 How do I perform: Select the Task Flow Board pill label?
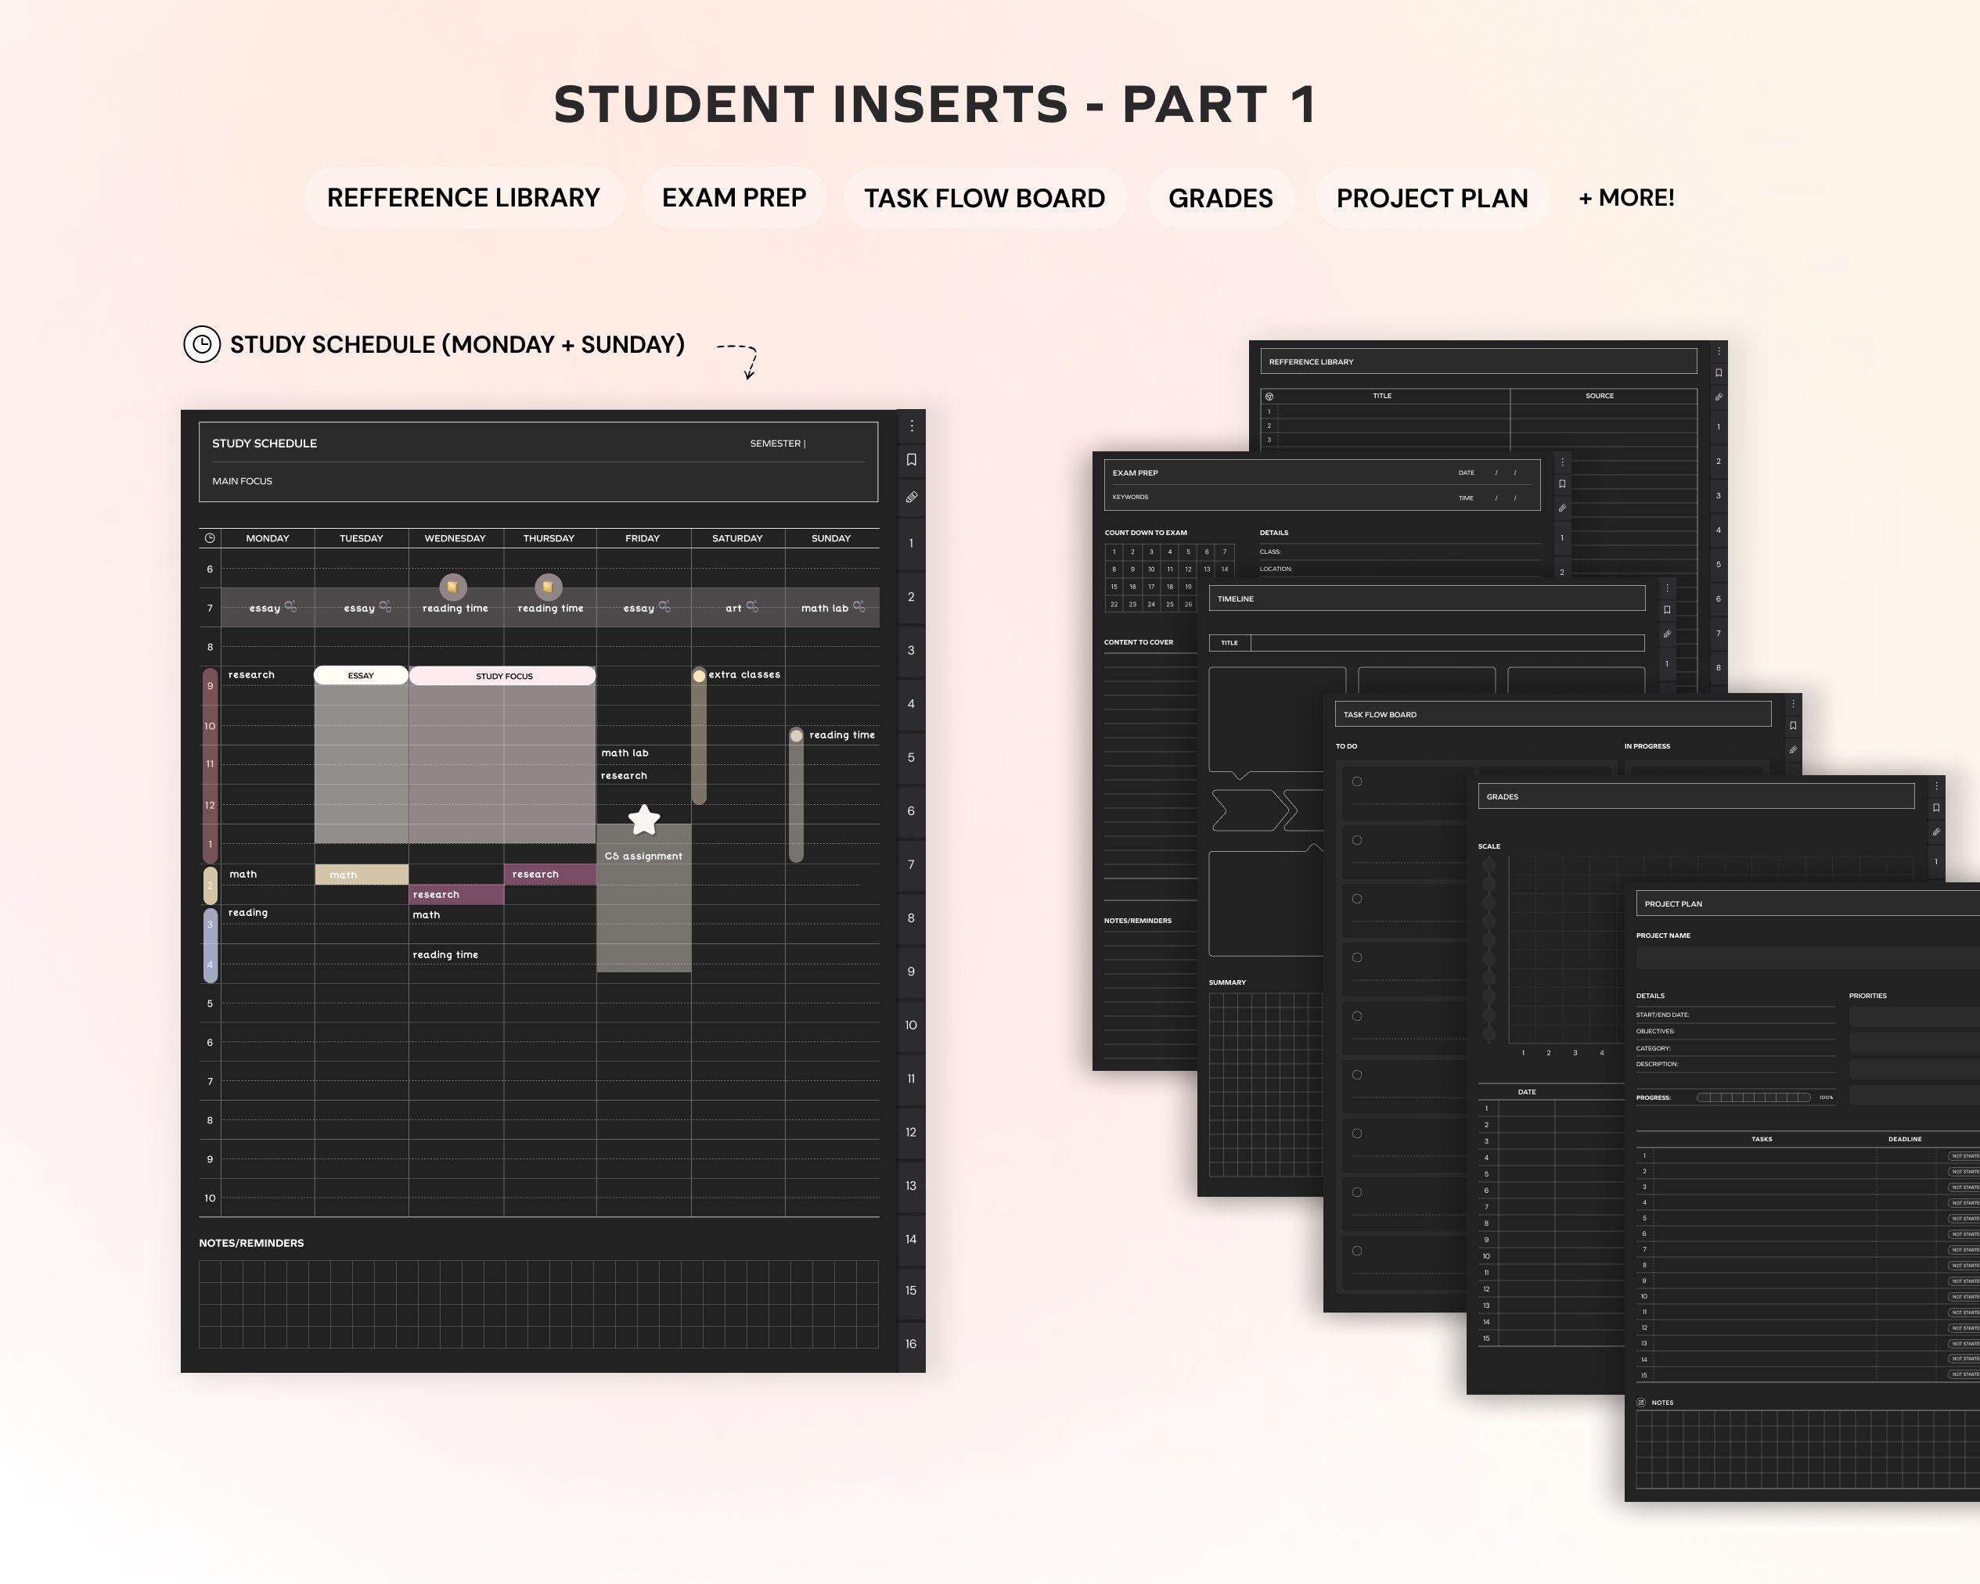pos(985,198)
